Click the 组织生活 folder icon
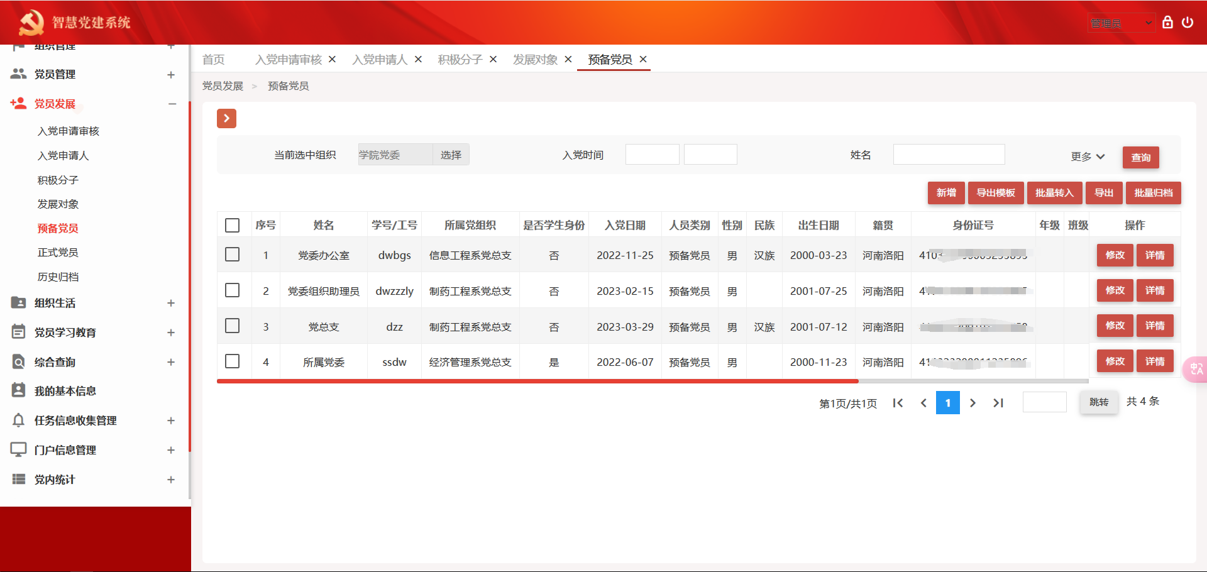The image size is (1207, 572). (18, 303)
